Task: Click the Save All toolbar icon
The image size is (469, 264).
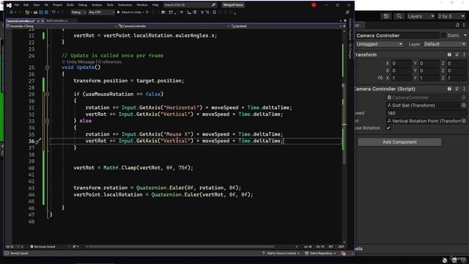Action: pos(46,12)
